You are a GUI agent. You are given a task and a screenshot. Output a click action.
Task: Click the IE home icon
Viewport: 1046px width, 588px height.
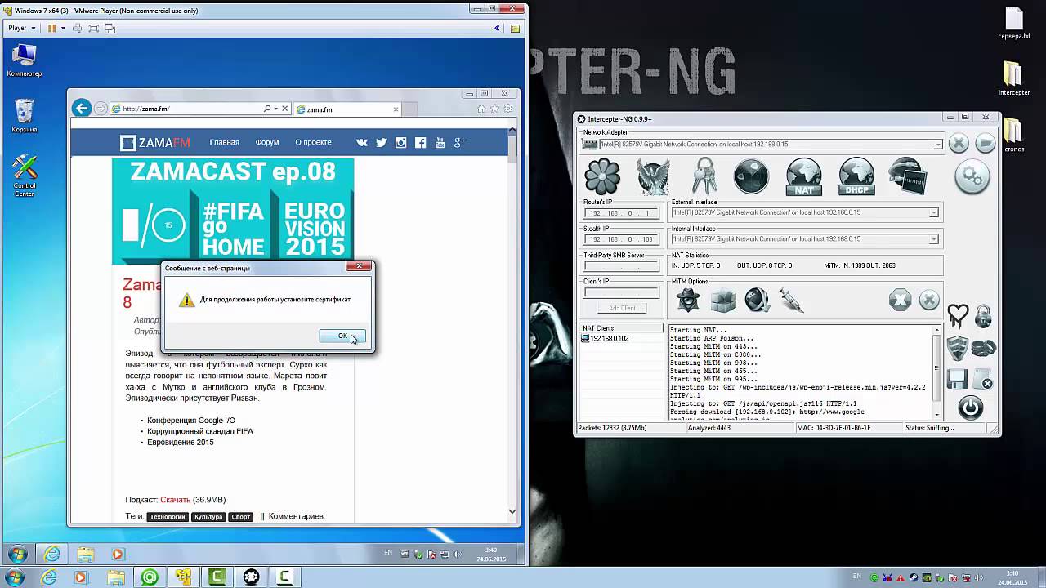pyautogui.click(x=481, y=108)
